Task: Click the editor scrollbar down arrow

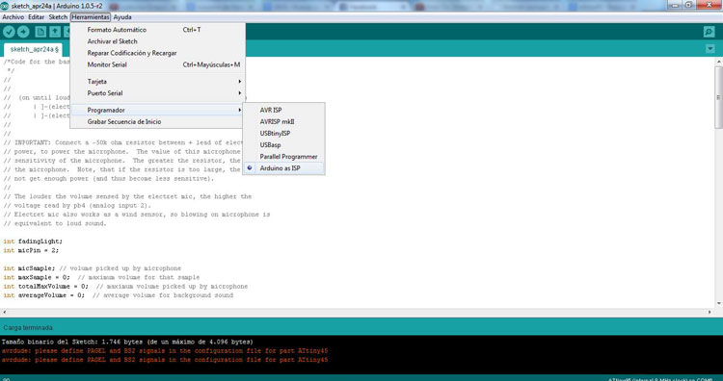Action: tap(719, 304)
